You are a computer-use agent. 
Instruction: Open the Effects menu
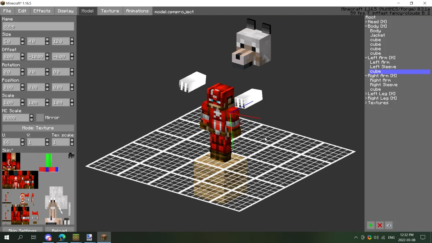pyautogui.click(x=42, y=11)
